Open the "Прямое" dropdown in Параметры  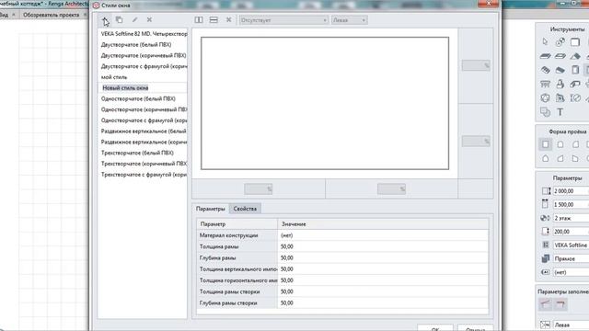(x=571, y=258)
